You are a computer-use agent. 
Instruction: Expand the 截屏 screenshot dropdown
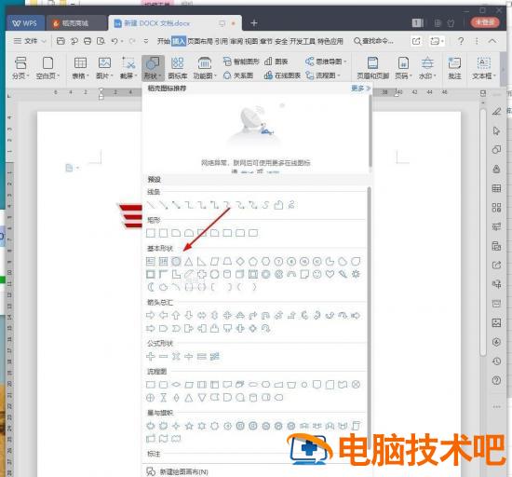(x=128, y=68)
